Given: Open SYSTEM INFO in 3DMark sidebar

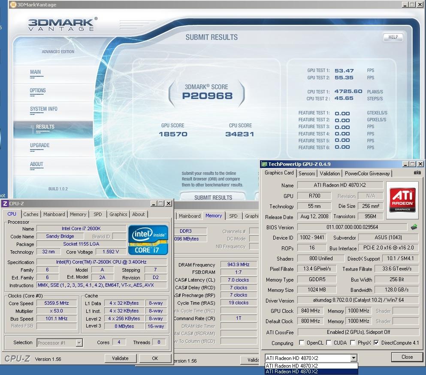Looking at the screenshot, I should click(x=43, y=109).
